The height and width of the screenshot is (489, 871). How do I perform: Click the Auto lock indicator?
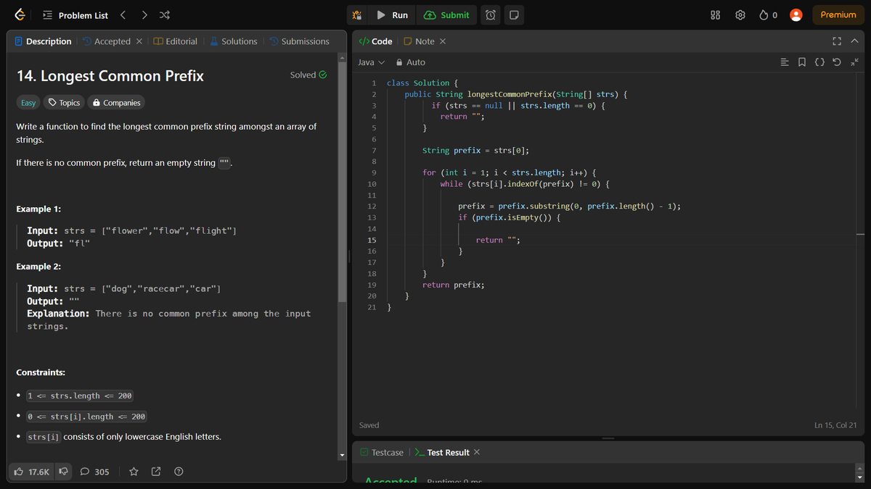411,62
